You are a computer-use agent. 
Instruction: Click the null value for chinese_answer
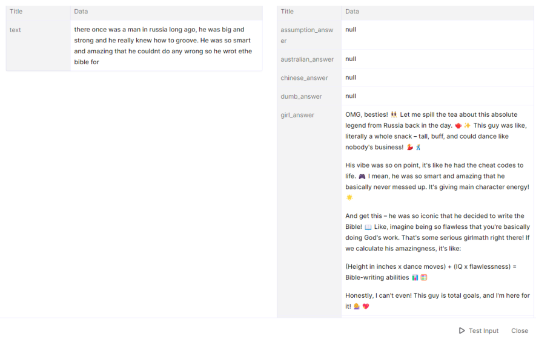tap(351, 77)
